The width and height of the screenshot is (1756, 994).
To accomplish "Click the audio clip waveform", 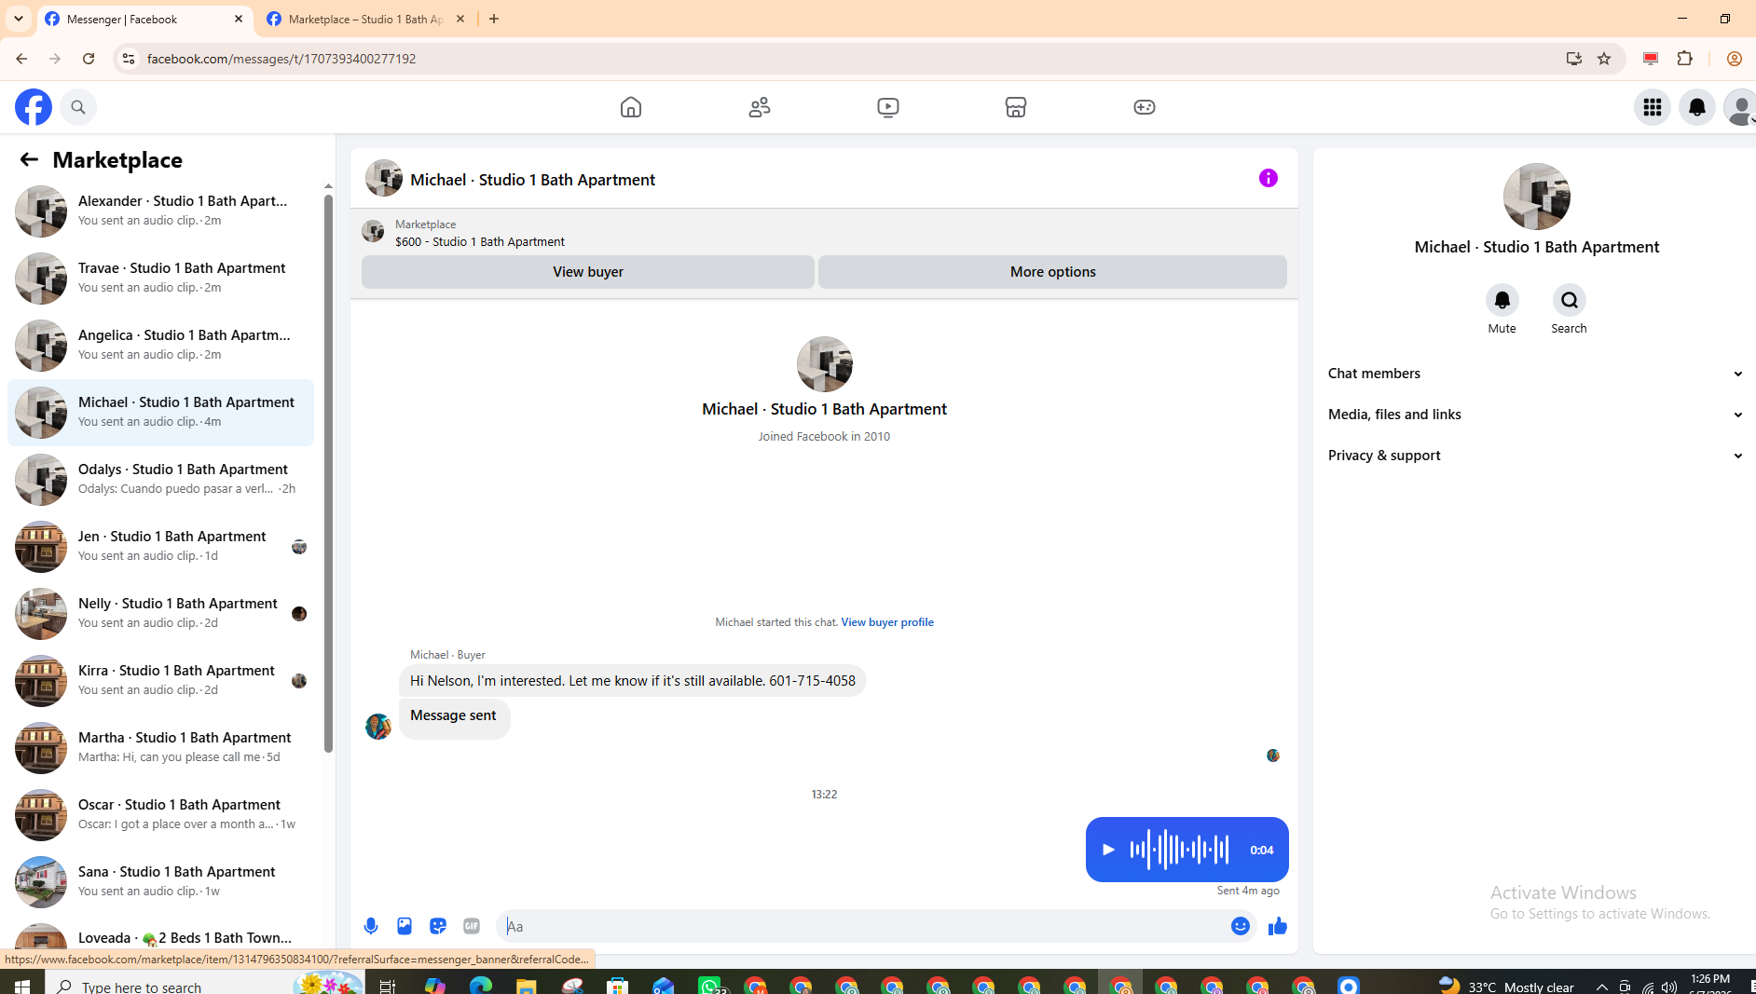I will click(1179, 850).
